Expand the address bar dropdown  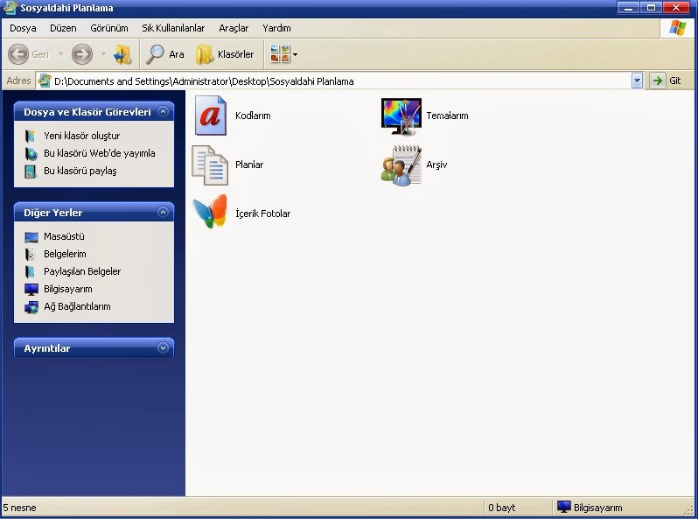(x=637, y=81)
